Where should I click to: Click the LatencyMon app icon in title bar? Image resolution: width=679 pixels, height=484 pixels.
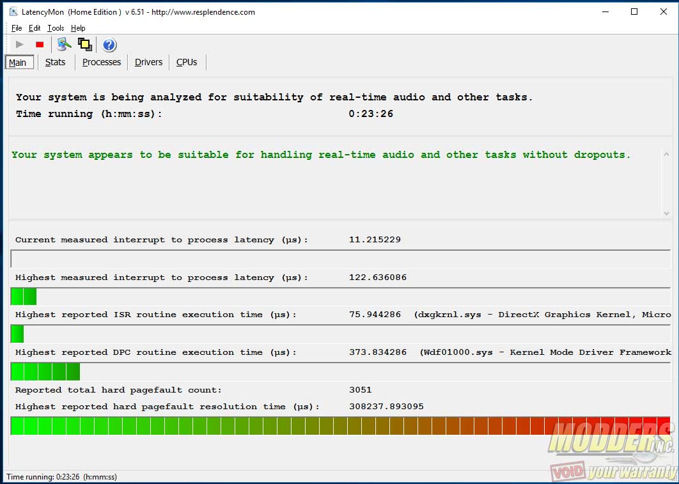[13, 12]
